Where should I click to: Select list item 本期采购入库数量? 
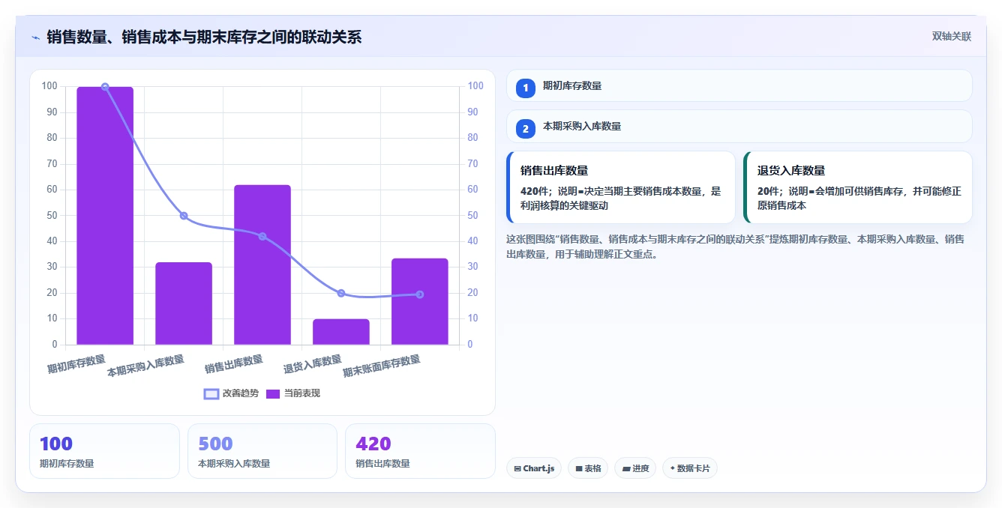[x=739, y=126]
